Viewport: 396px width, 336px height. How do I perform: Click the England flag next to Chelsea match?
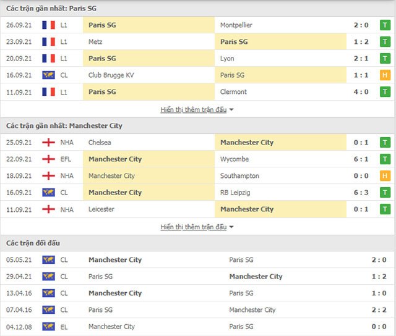point(48,143)
